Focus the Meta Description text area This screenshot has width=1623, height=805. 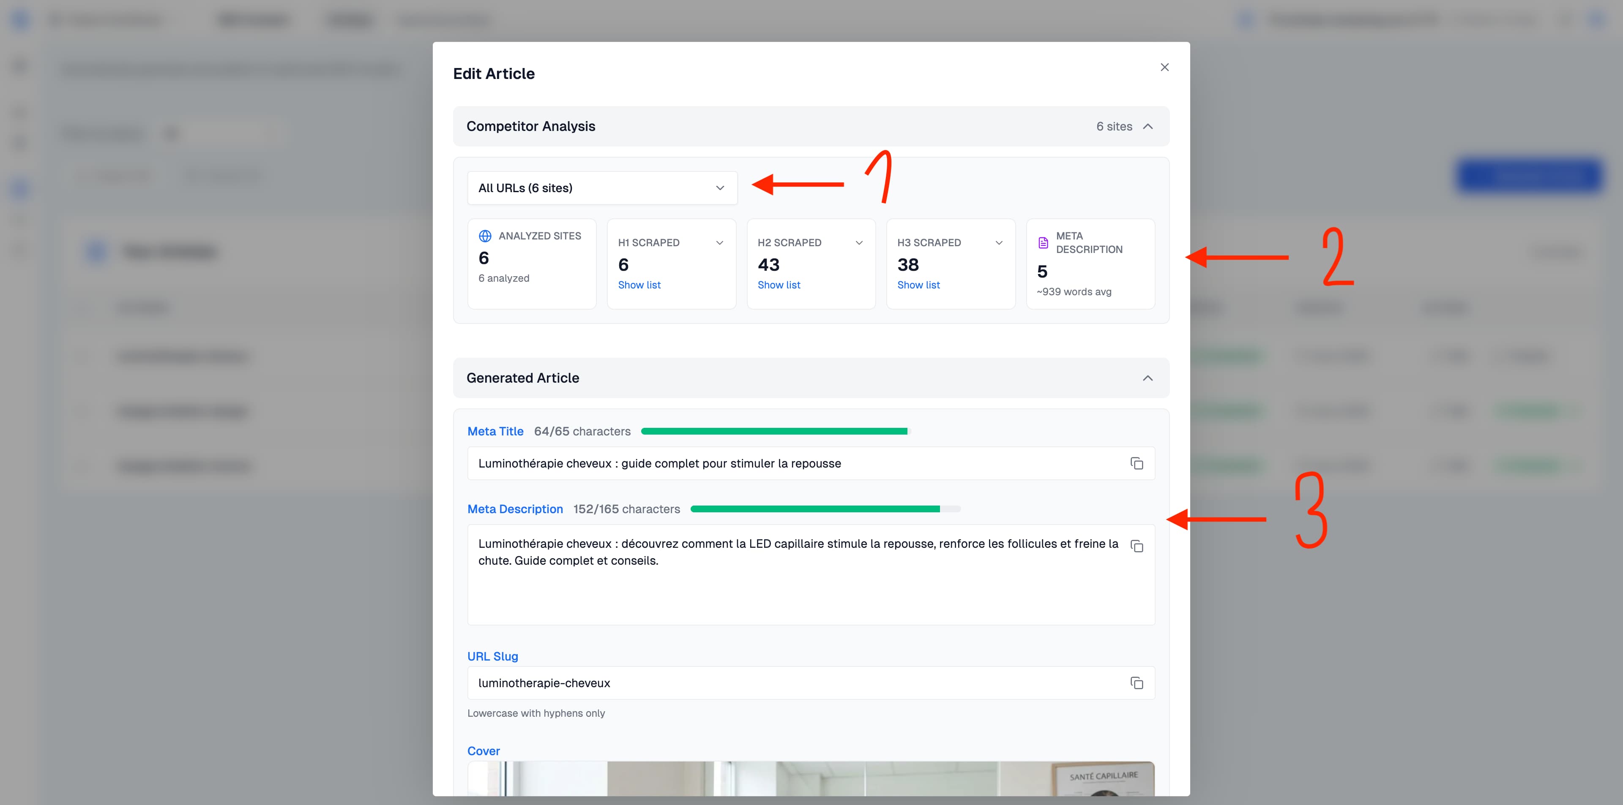click(811, 575)
